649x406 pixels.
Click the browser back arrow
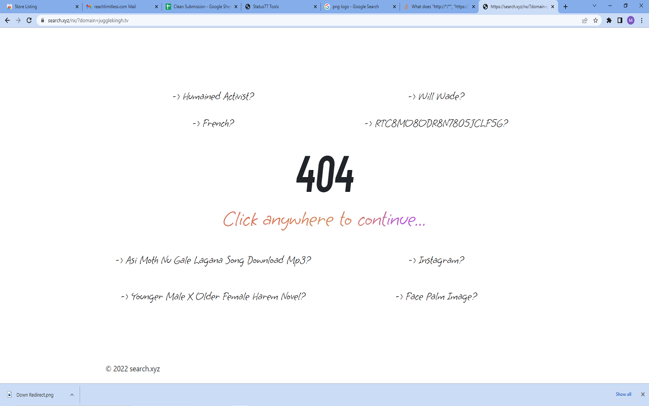pyautogui.click(x=7, y=20)
